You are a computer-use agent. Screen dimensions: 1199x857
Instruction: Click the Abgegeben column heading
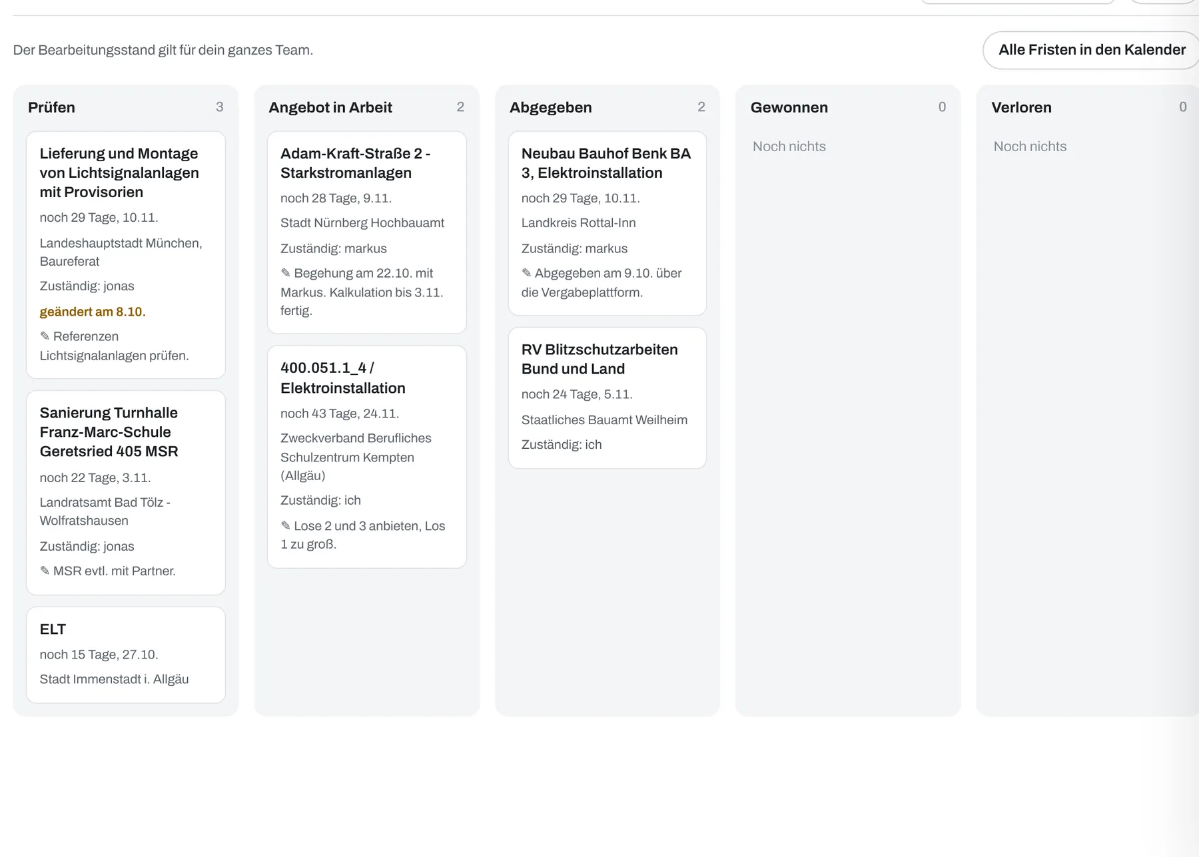point(550,107)
